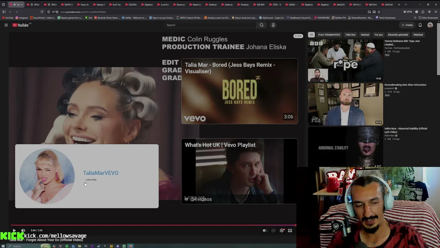
Task: Select the Talia Mar filter chip
Action: (350, 35)
